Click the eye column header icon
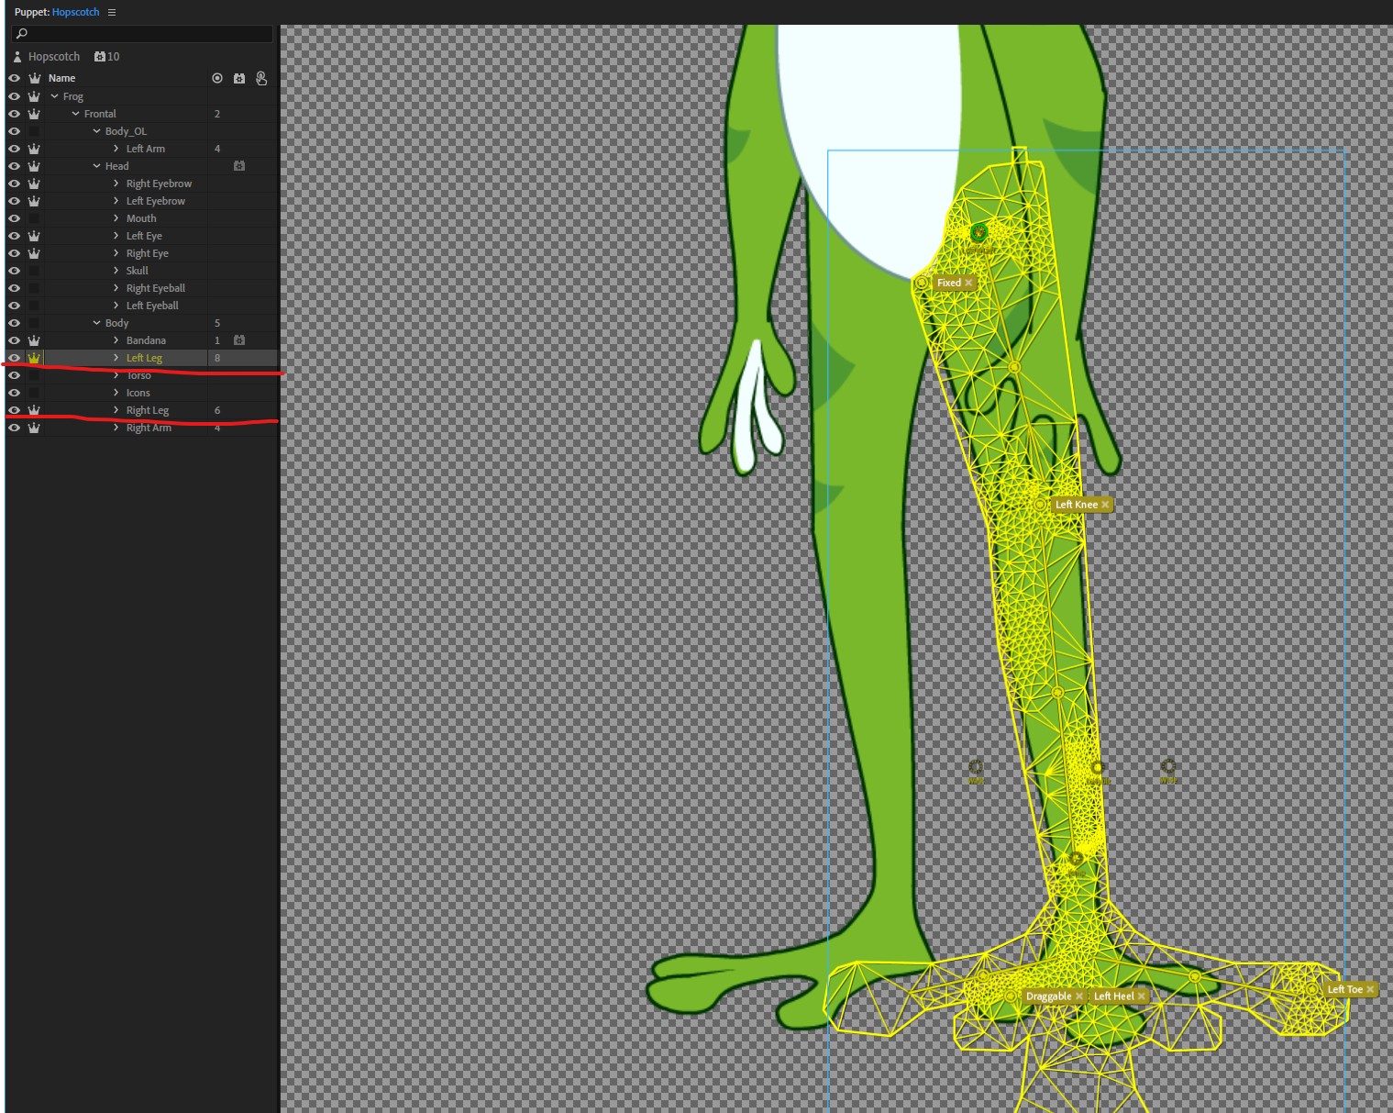 click(14, 78)
